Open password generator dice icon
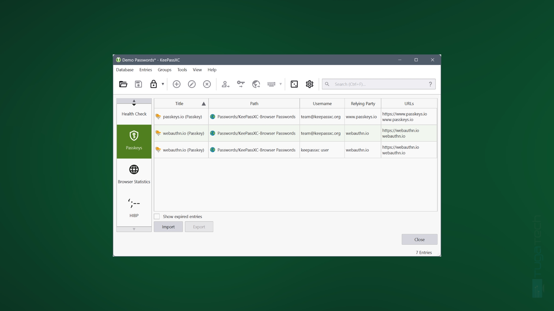554x311 pixels. pyautogui.click(x=294, y=84)
